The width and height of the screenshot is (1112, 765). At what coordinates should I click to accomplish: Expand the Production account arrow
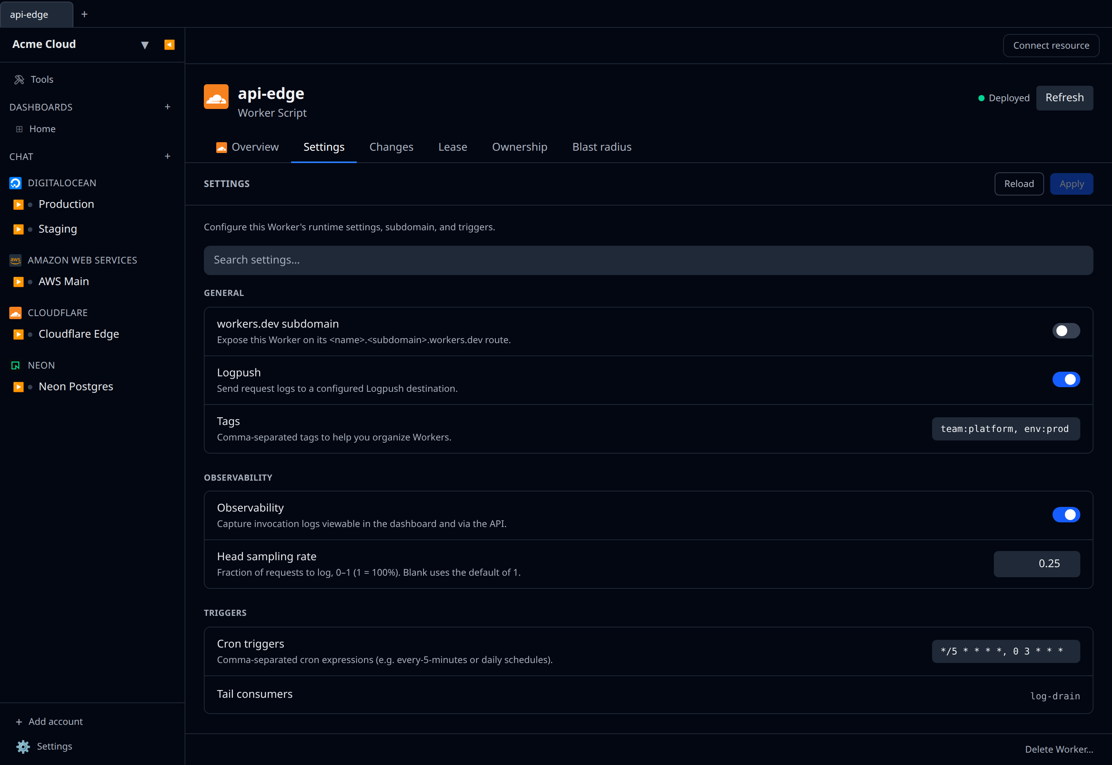click(x=18, y=205)
